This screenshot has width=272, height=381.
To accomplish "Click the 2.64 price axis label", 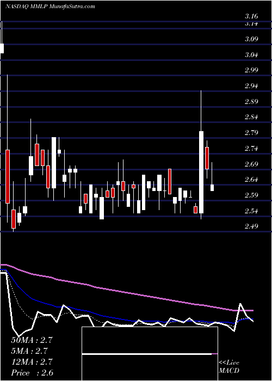I will click(251, 180).
